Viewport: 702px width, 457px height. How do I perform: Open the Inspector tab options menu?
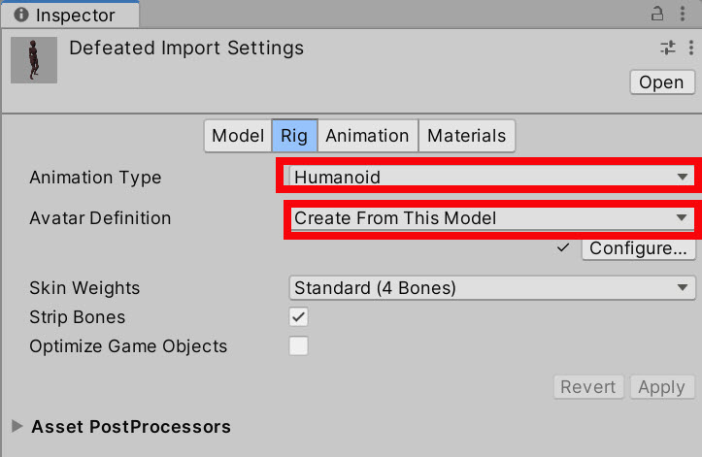coord(683,14)
